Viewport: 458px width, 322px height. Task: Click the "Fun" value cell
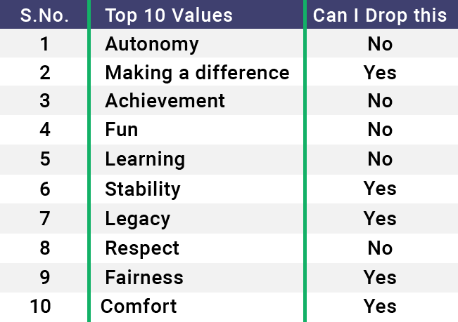(122, 130)
